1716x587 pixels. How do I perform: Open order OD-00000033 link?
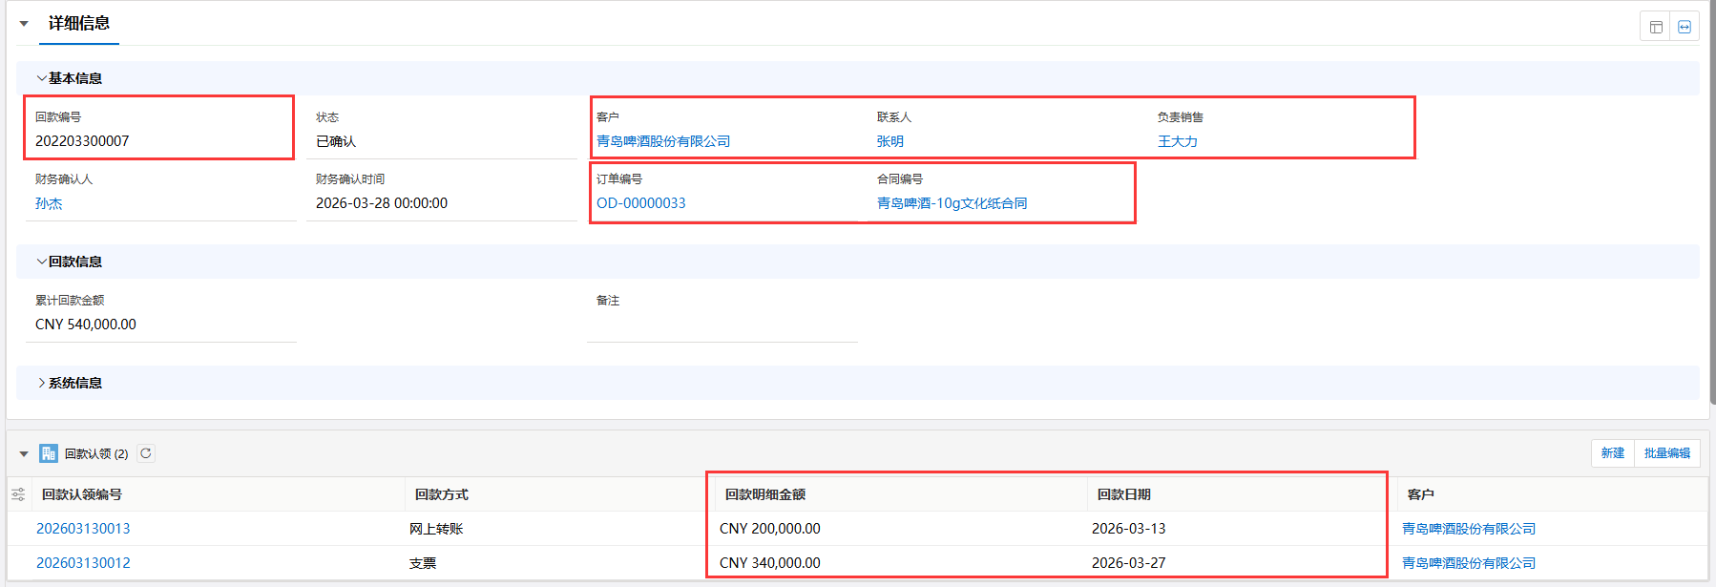pyautogui.click(x=640, y=203)
